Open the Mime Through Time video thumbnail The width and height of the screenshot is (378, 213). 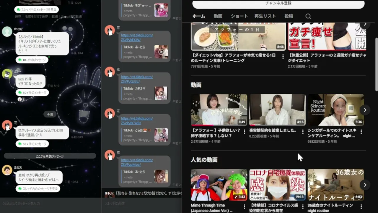click(219, 185)
